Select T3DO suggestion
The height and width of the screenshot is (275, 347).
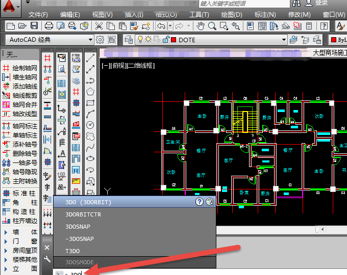[135, 251]
